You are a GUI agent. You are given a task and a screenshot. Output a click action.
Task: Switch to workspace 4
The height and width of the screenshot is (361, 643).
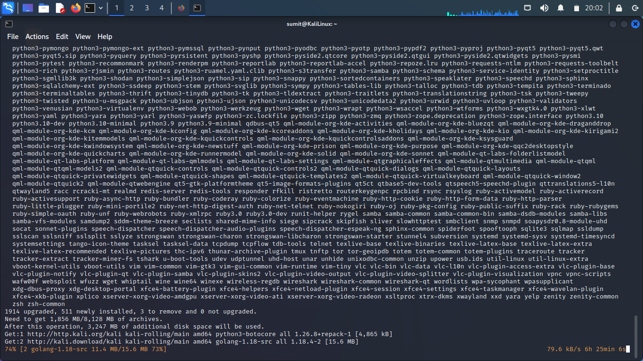click(x=161, y=8)
